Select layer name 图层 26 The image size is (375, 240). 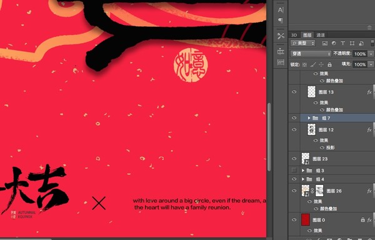point(334,191)
